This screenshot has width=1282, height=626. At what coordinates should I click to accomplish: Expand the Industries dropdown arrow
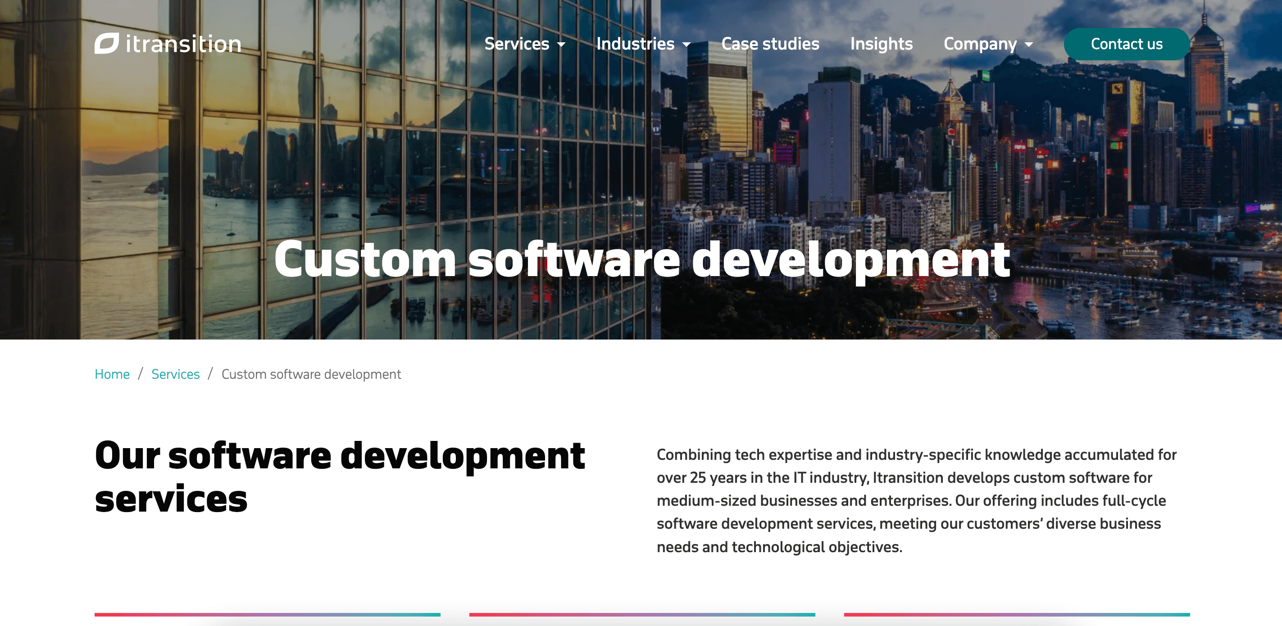(x=686, y=45)
